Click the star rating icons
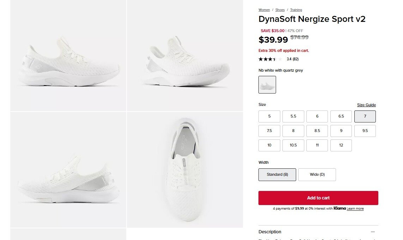Viewport: 403px width, 240px height. point(270,59)
